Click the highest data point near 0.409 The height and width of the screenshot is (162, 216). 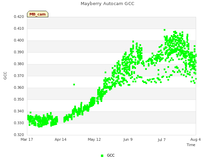coord(164,30)
